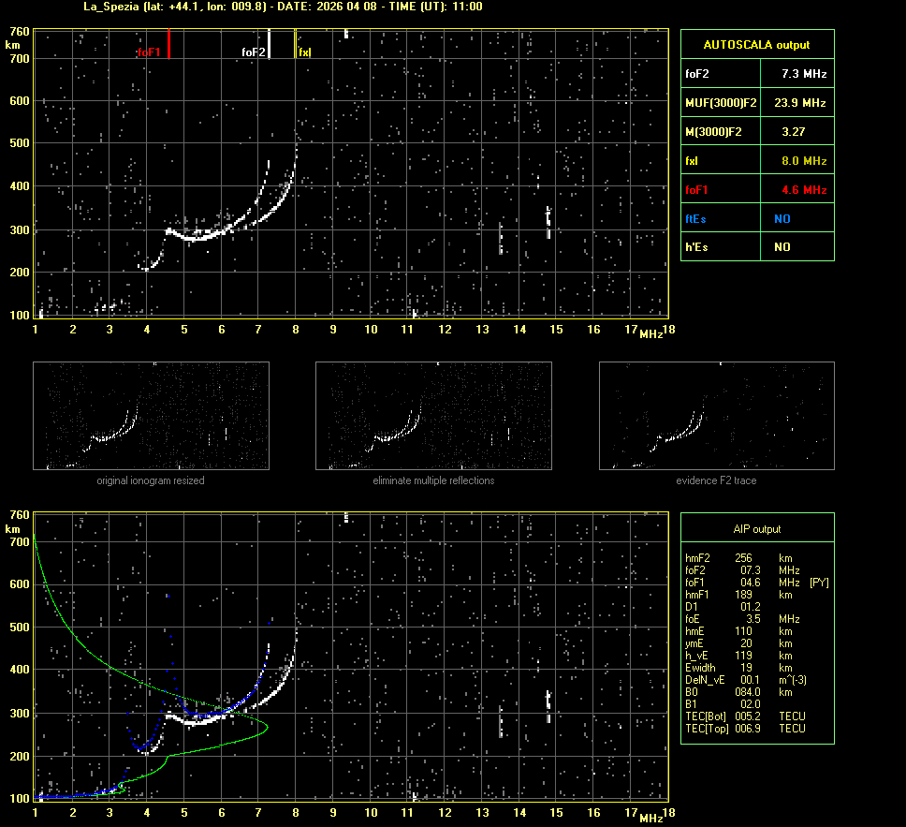Click the red foF1 marker line

click(x=168, y=44)
